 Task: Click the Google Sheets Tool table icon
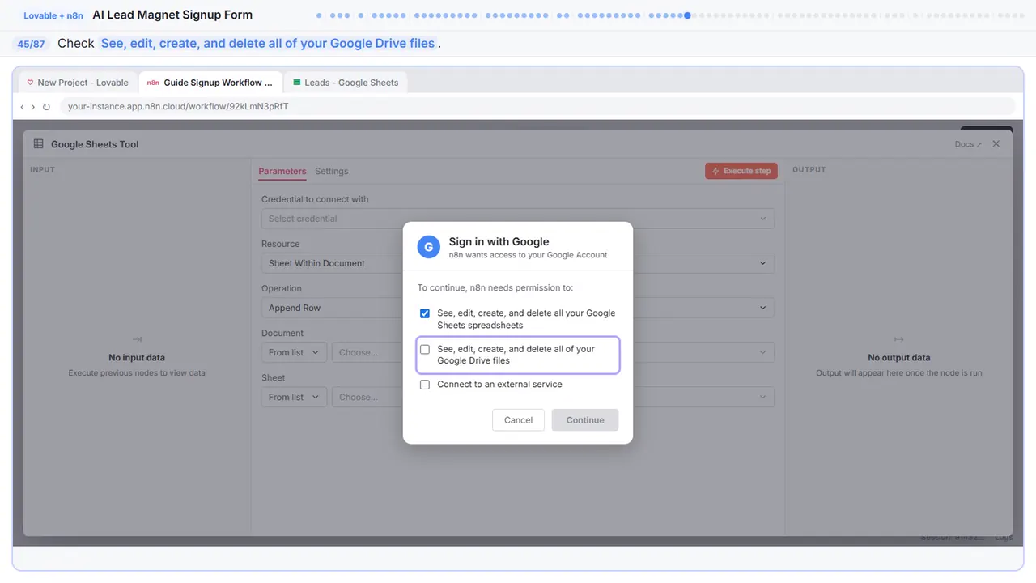(38, 143)
